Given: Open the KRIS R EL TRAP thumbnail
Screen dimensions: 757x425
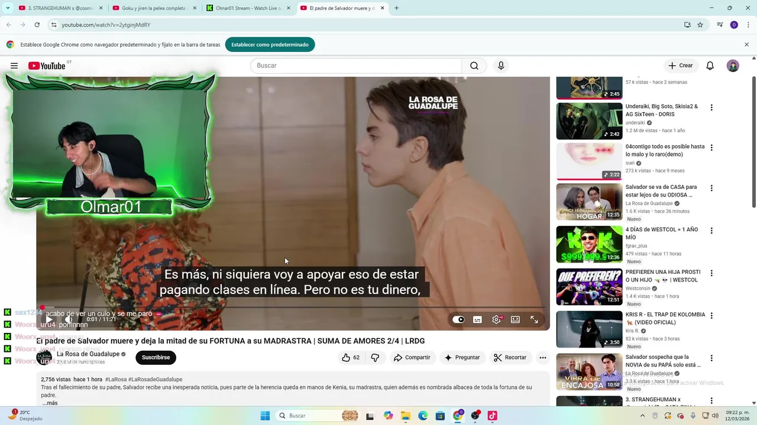Looking at the screenshot, I should tap(589, 329).
